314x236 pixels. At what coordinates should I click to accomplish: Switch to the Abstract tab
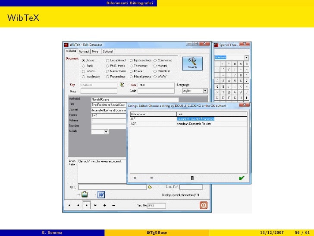pos(84,51)
